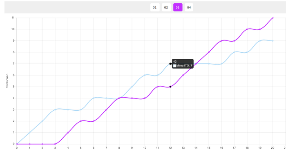Image resolution: width=286 pixels, height=154 pixels.
Task: Select the blue point at rally 10
Action: pyautogui.click(x=145, y=75)
